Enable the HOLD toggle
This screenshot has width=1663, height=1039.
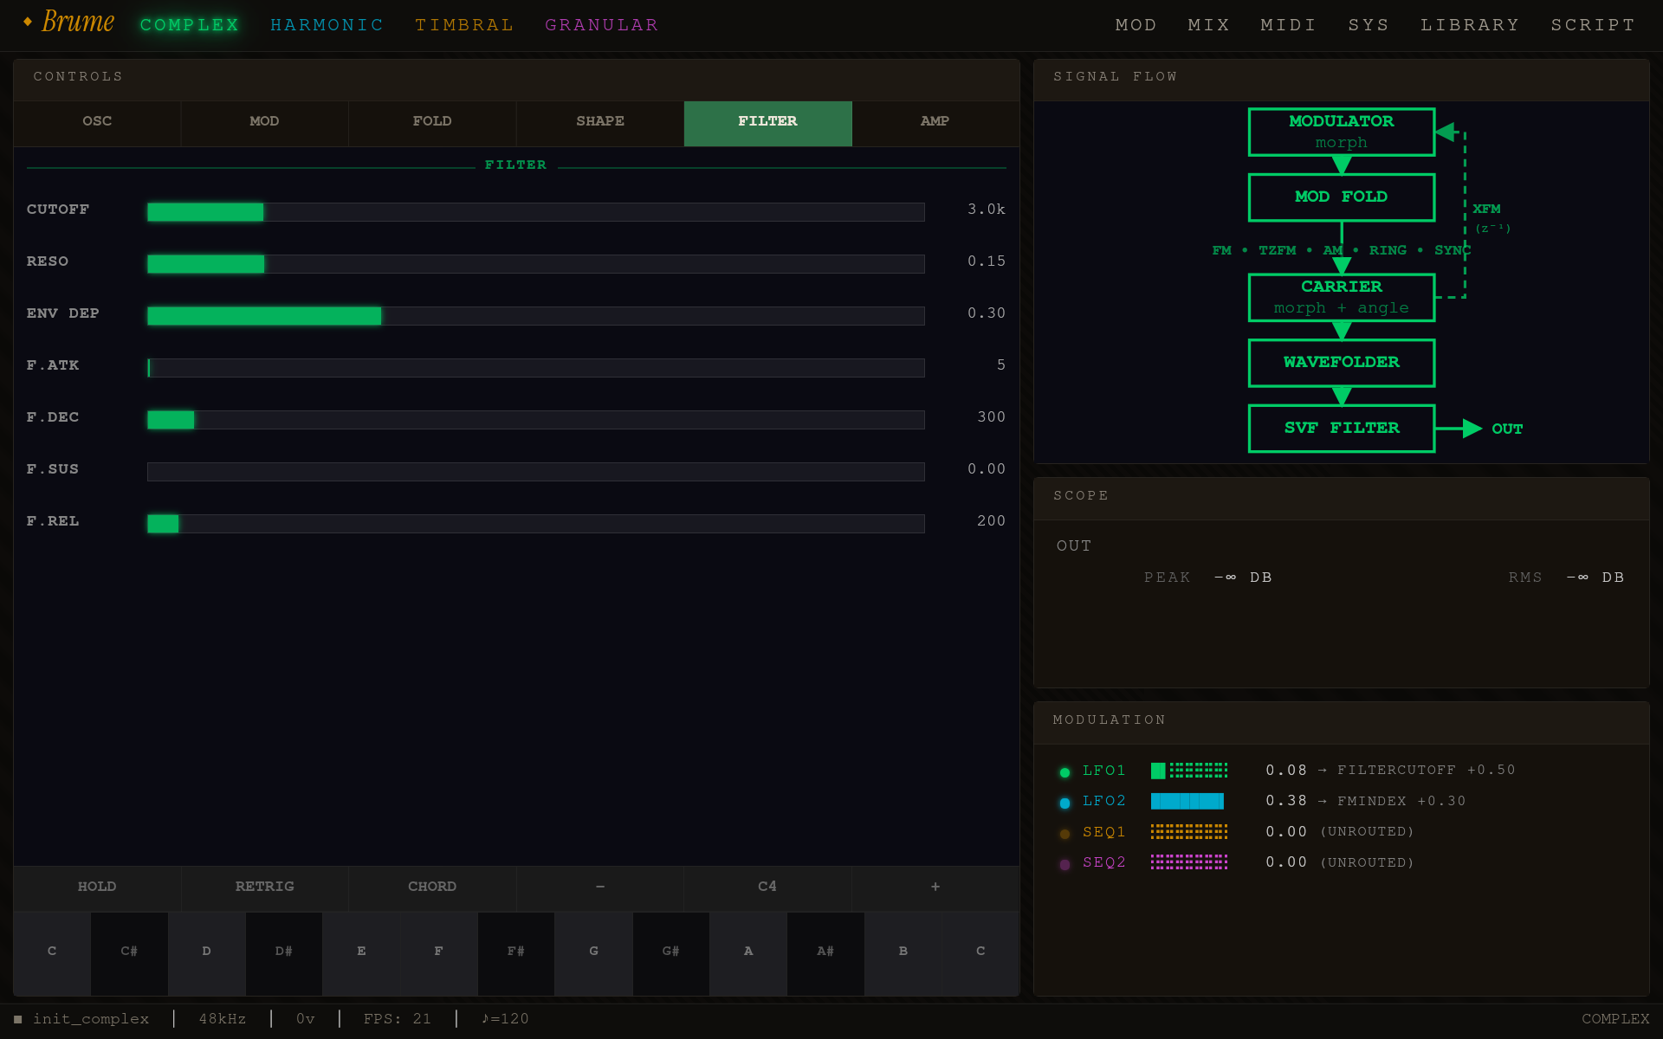point(96,887)
